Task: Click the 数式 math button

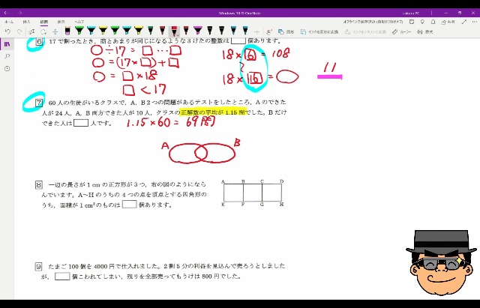Action: (426, 31)
